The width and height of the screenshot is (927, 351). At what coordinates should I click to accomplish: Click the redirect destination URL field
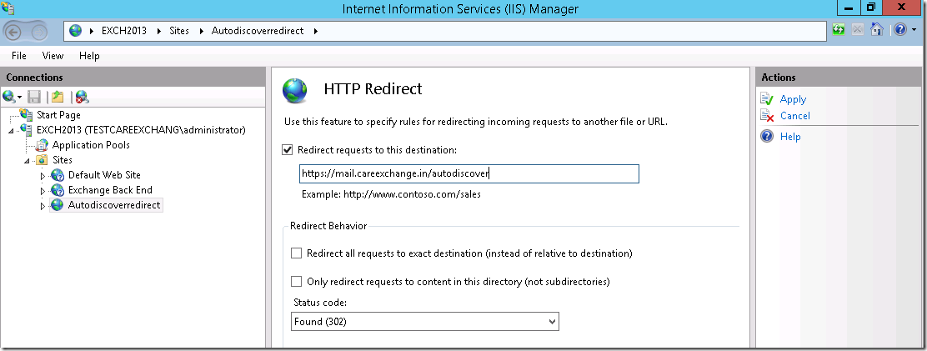pos(469,173)
